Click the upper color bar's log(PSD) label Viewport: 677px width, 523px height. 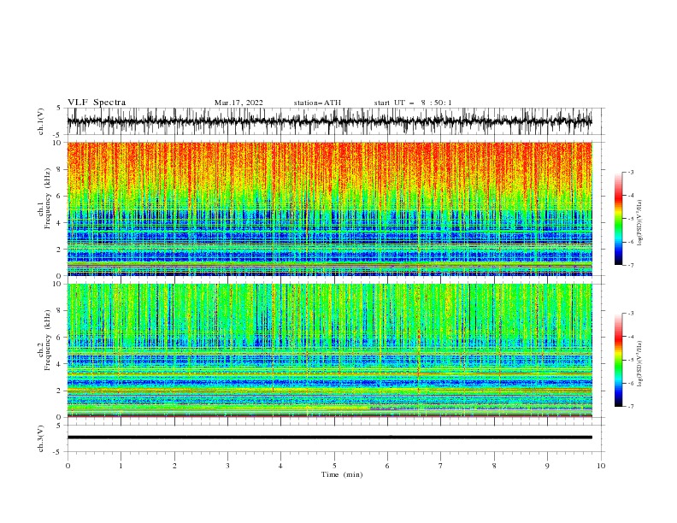coord(640,223)
